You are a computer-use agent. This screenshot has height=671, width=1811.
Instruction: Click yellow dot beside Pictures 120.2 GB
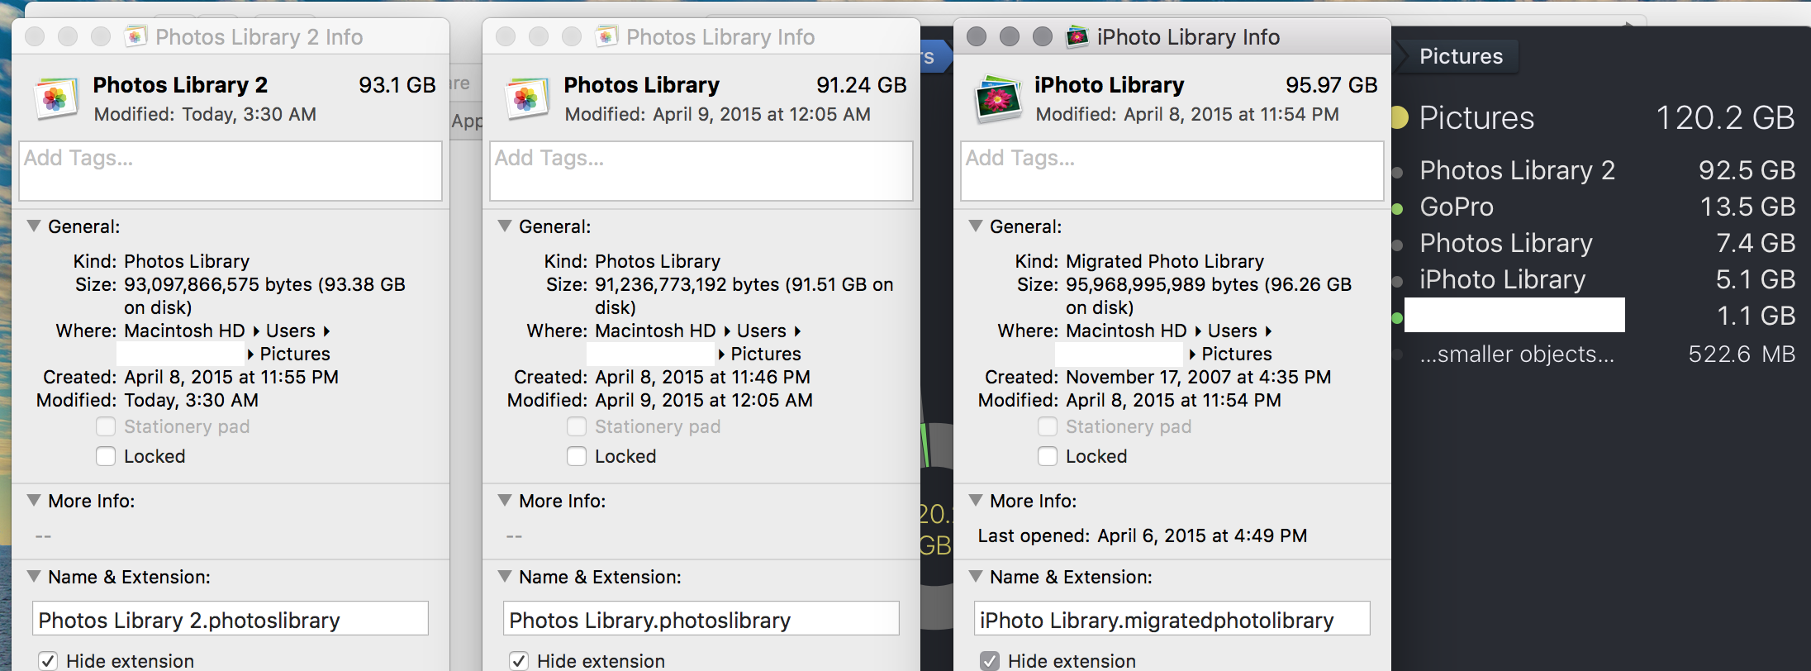[1398, 117]
